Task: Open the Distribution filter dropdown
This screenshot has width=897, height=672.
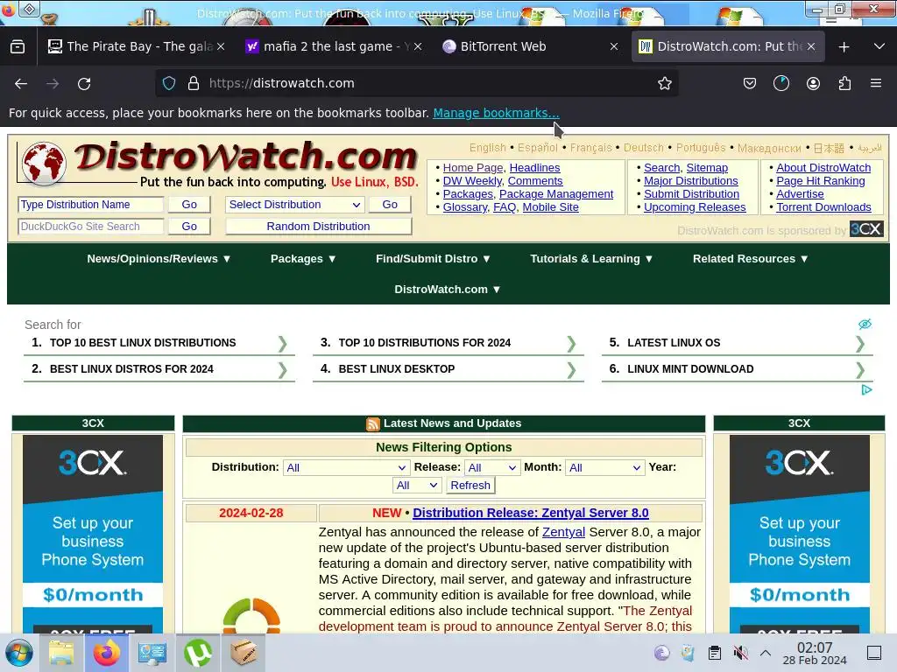Action: pos(346,467)
